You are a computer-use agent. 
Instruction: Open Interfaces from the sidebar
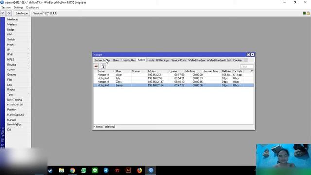pos(13,19)
